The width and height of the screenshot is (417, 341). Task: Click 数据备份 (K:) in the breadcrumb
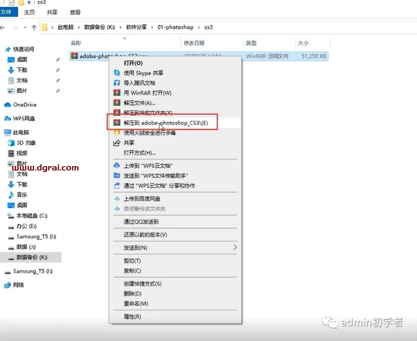pos(100,27)
